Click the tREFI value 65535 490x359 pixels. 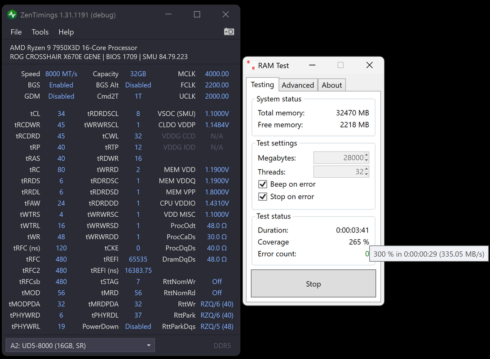tap(138, 259)
